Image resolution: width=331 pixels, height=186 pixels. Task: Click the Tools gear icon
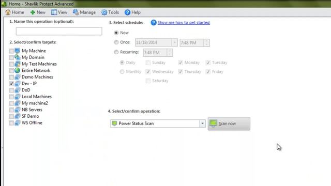(x=104, y=12)
